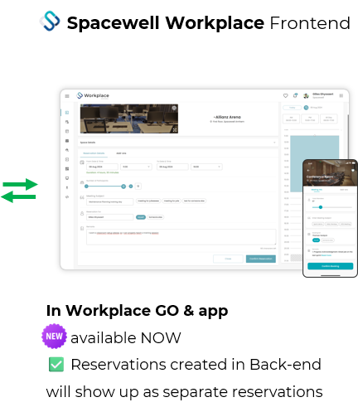Screen dimensions: 358x407
Task: Click the Confirm Reservation button
Action: [261, 259]
